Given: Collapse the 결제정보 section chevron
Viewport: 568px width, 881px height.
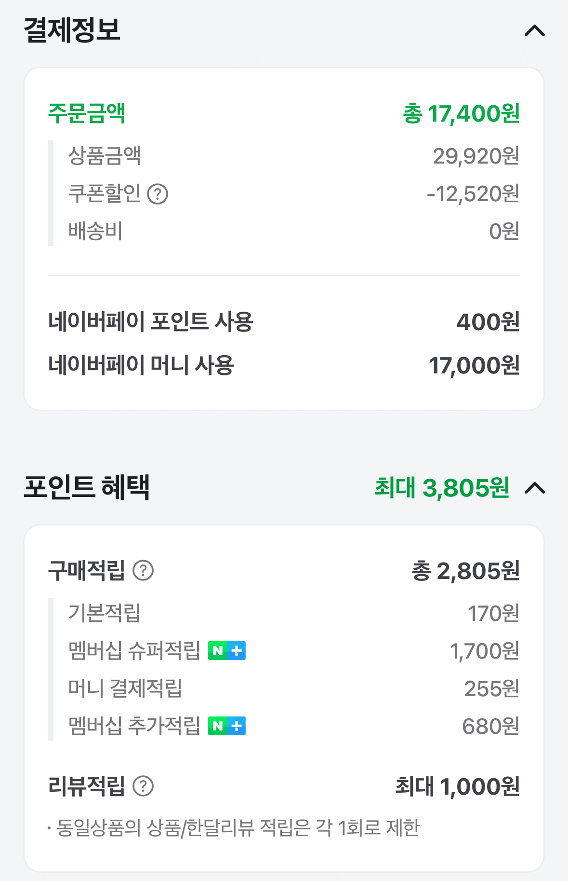Looking at the screenshot, I should [x=534, y=31].
